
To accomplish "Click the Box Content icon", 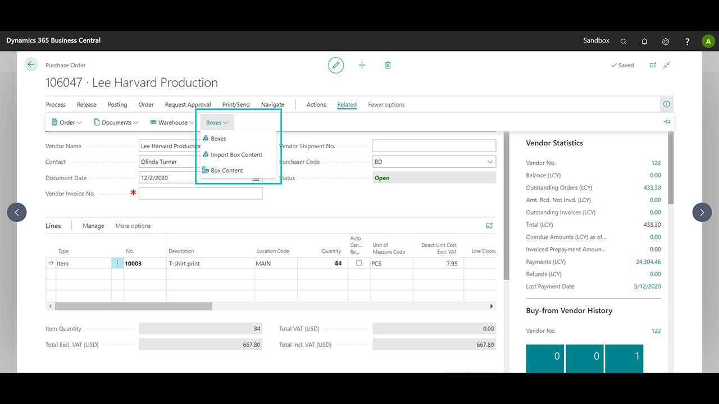I will pos(206,170).
